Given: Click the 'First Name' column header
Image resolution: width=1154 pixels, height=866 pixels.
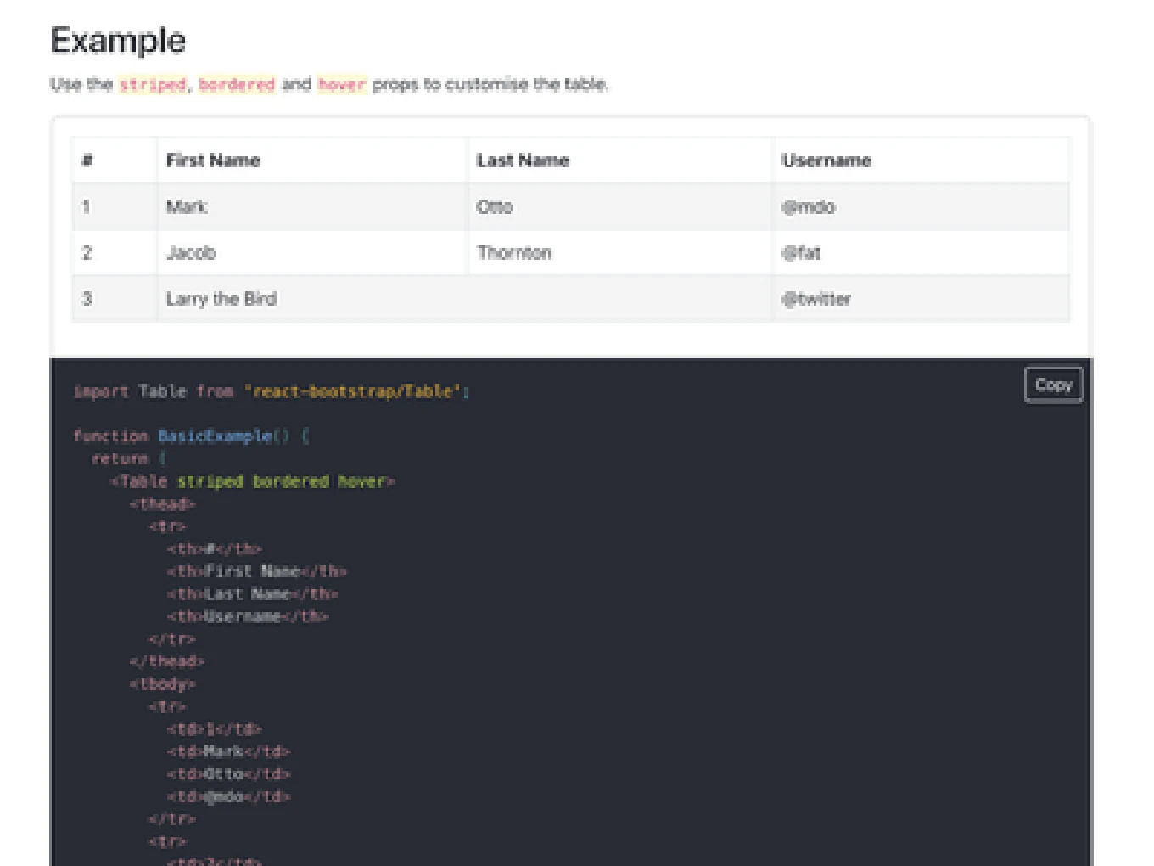Looking at the screenshot, I should [312, 160].
